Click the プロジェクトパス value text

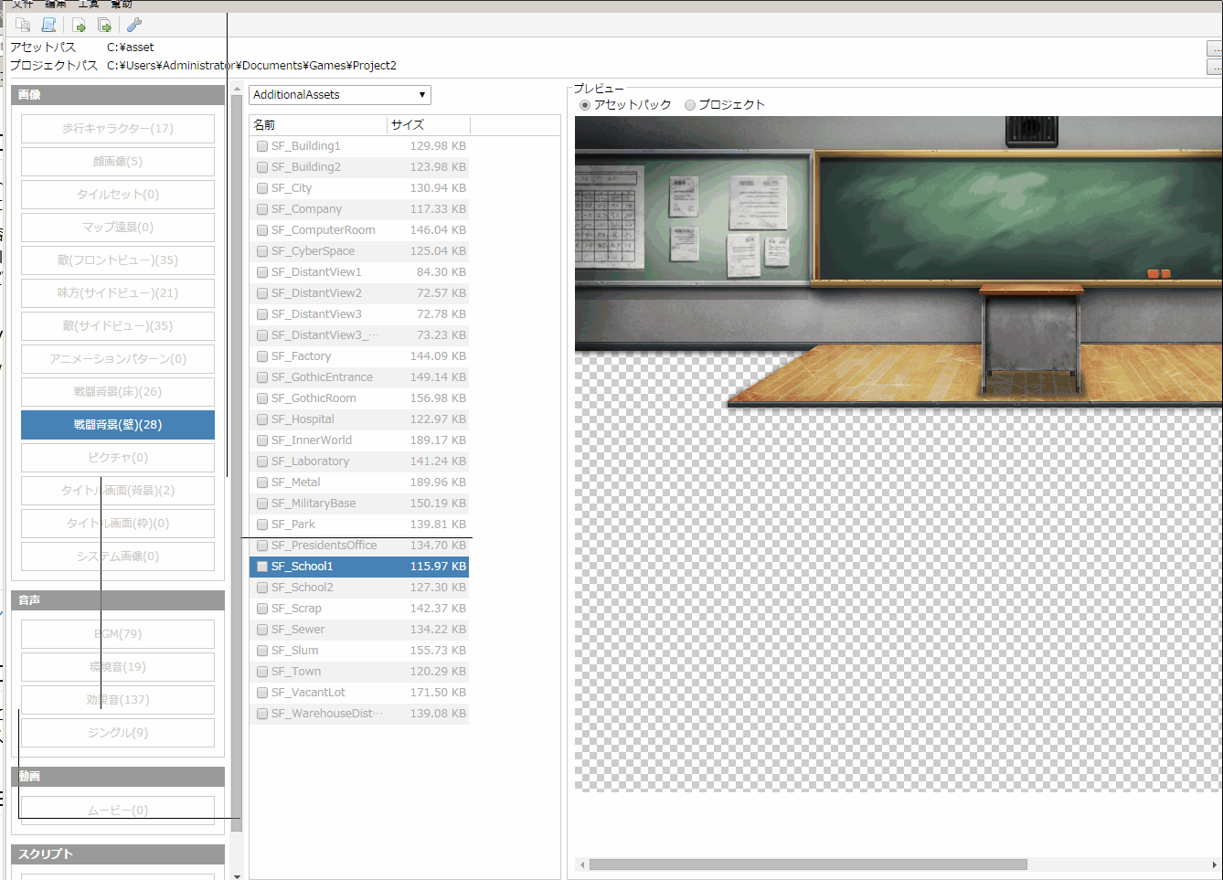[251, 66]
